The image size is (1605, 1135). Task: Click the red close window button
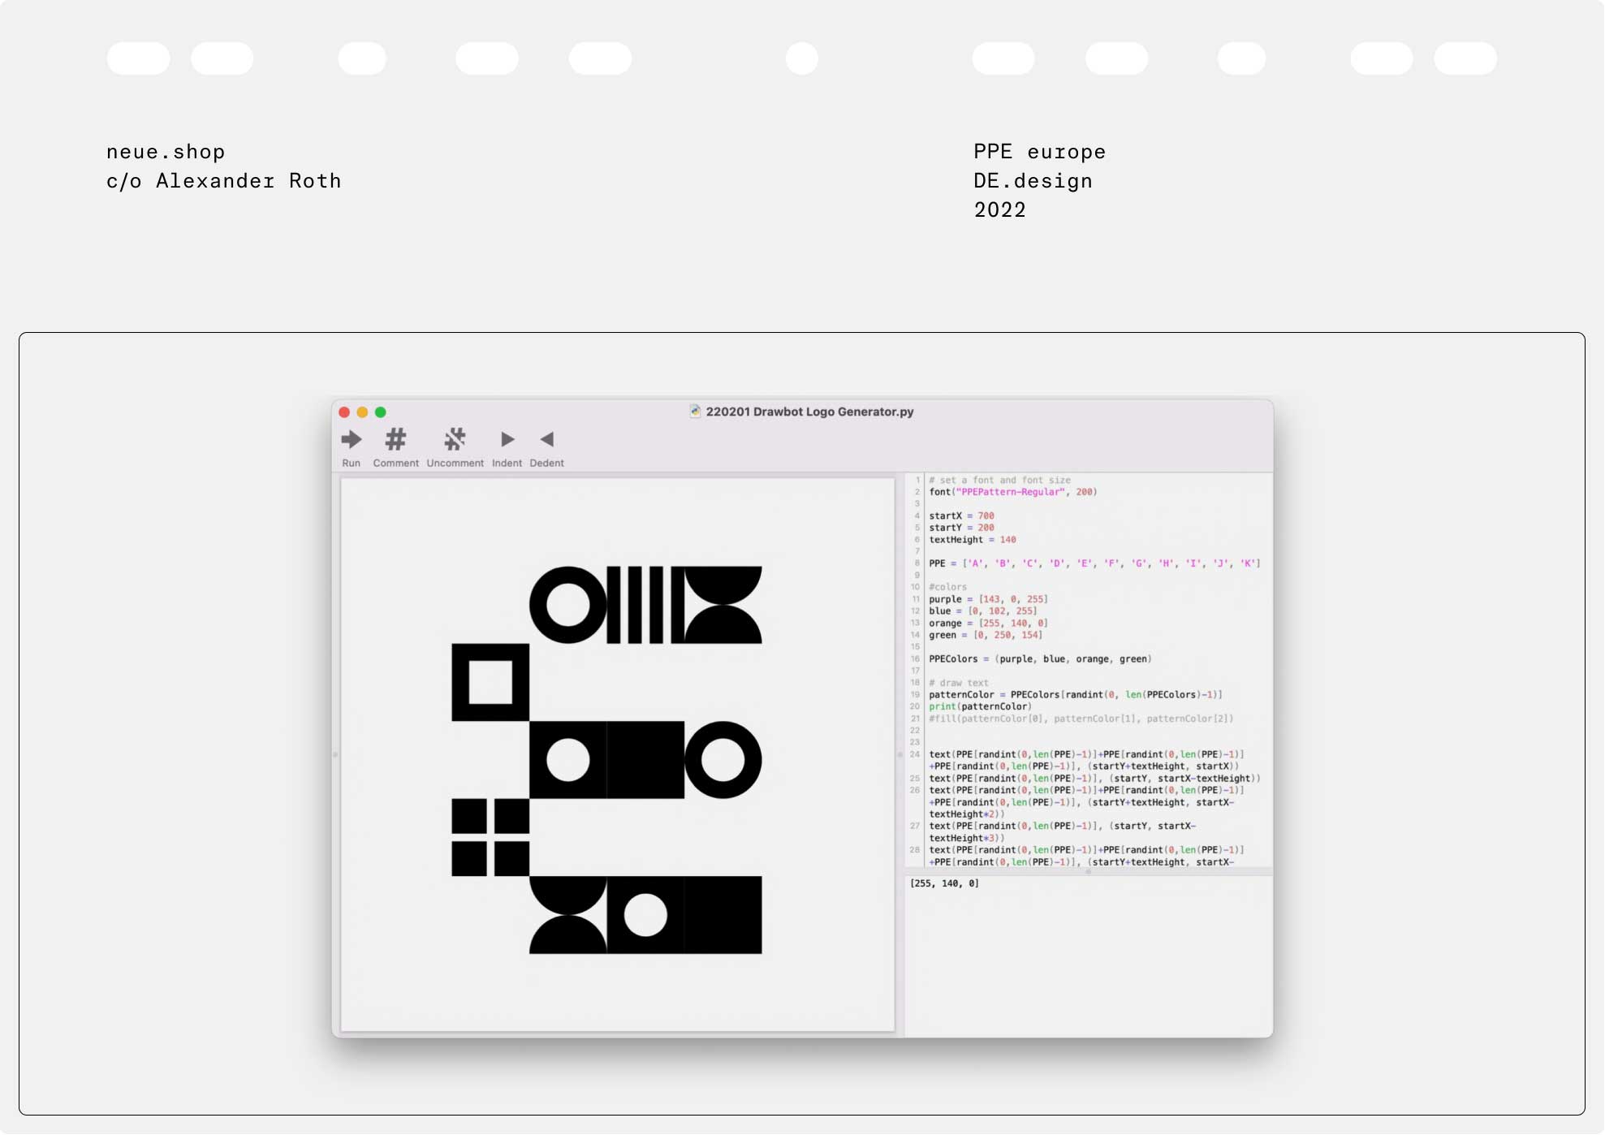[x=344, y=412]
